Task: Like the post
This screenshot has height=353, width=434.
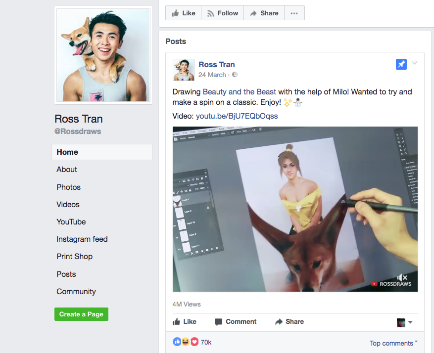Action: pos(185,322)
